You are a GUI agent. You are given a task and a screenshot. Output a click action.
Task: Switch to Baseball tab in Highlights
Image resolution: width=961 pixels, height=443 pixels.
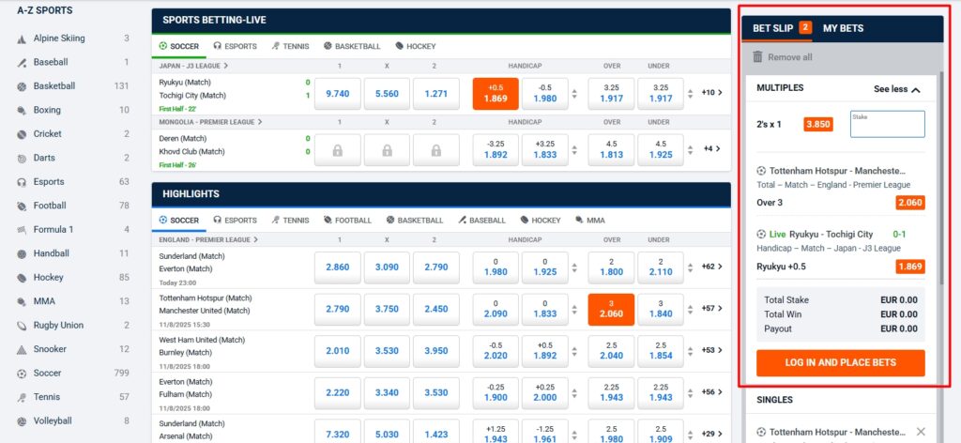point(481,220)
